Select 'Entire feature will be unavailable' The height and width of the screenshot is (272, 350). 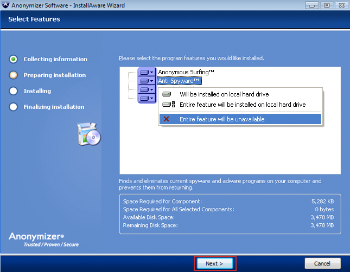[221, 119]
